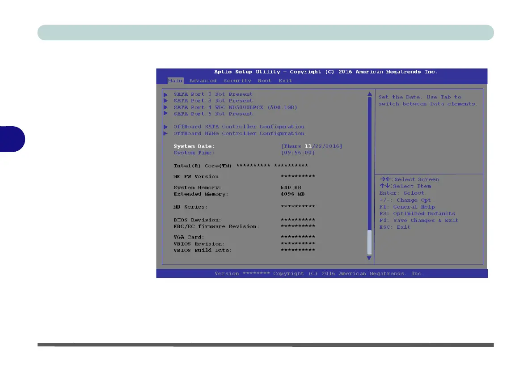Select the System Time value field
Viewport: 532px width, 375px height.
(x=298, y=153)
